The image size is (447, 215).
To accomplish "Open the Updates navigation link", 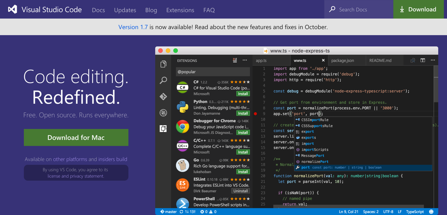I will tap(125, 10).
